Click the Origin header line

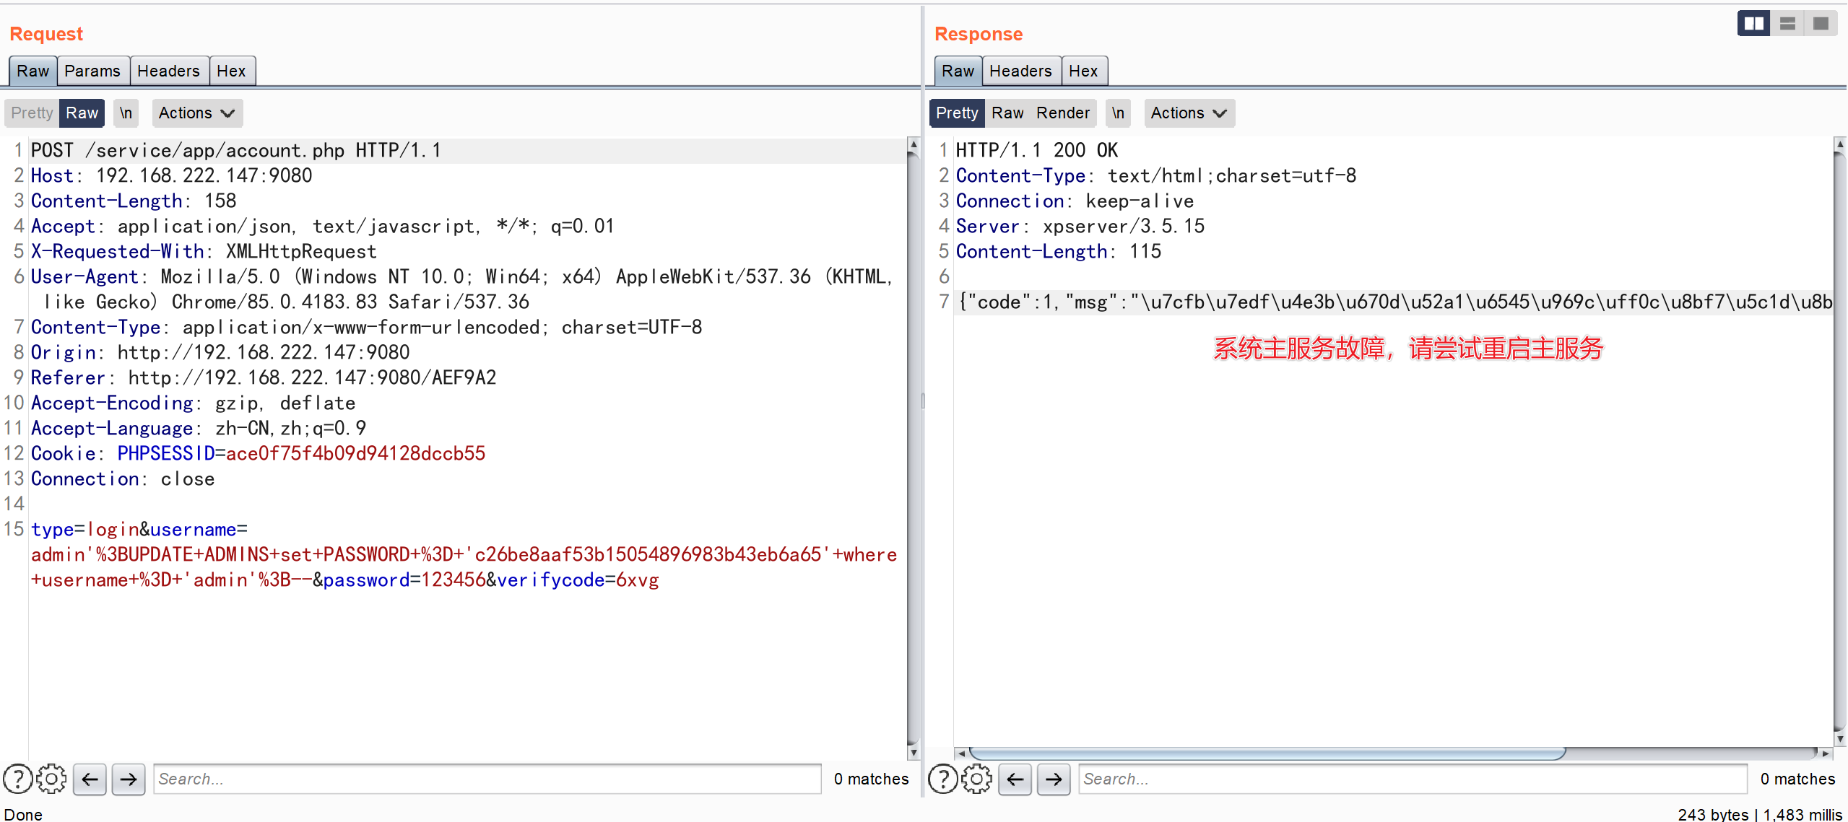coord(220,352)
